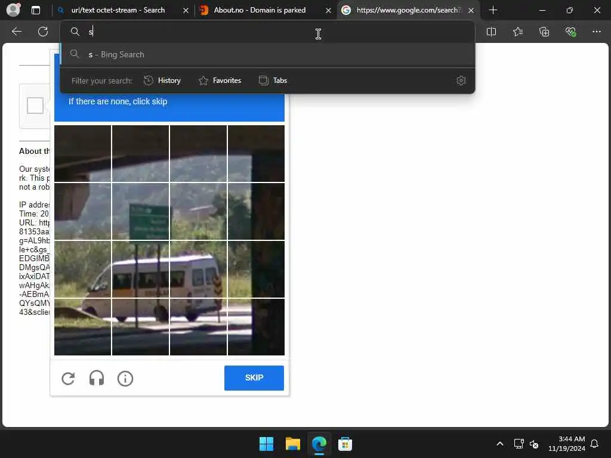The width and height of the screenshot is (611, 458).
Task: Open File Explorer from taskbar
Action: tap(292, 444)
